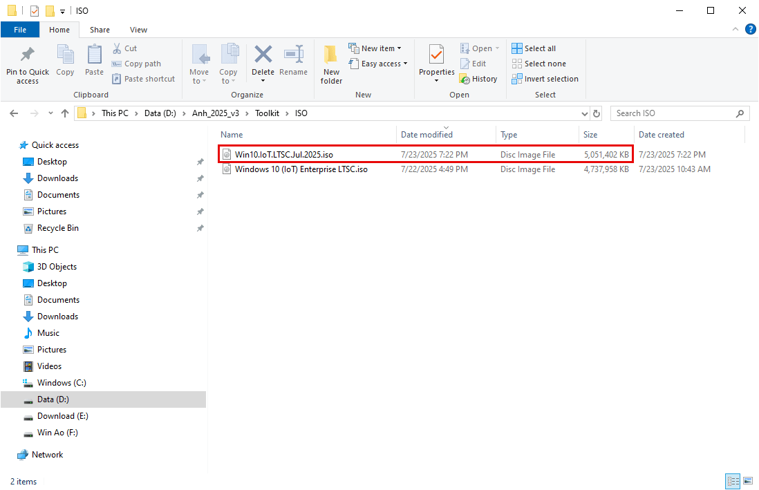Switch to the Home ribbon tab

(59, 30)
